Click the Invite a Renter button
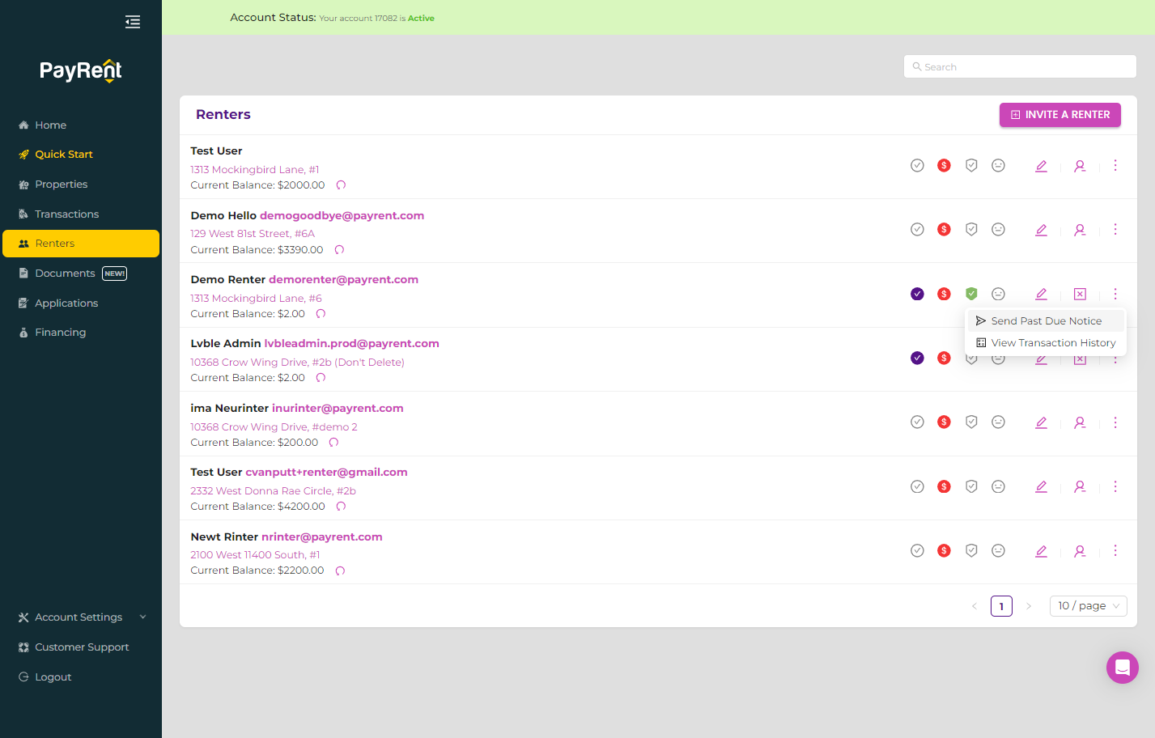Viewport: 1155px width, 738px height. [1060, 115]
